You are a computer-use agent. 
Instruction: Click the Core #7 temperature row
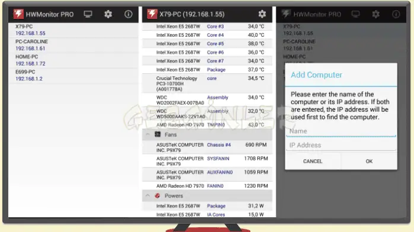pos(207,61)
